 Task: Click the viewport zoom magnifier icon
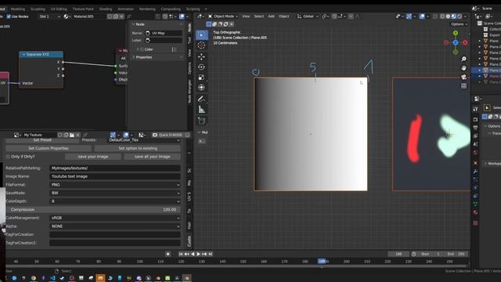[x=463, y=59]
